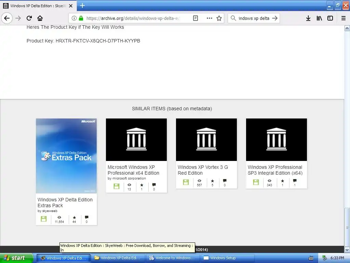Open the Extras Pack cover thumbnail
Viewport: 350px width, 263px height.
click(x=66, y=156)
